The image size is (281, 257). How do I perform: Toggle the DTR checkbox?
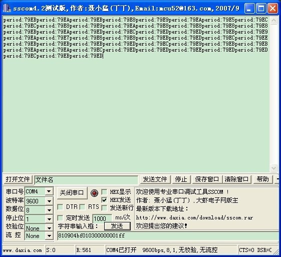coord(60,207)
